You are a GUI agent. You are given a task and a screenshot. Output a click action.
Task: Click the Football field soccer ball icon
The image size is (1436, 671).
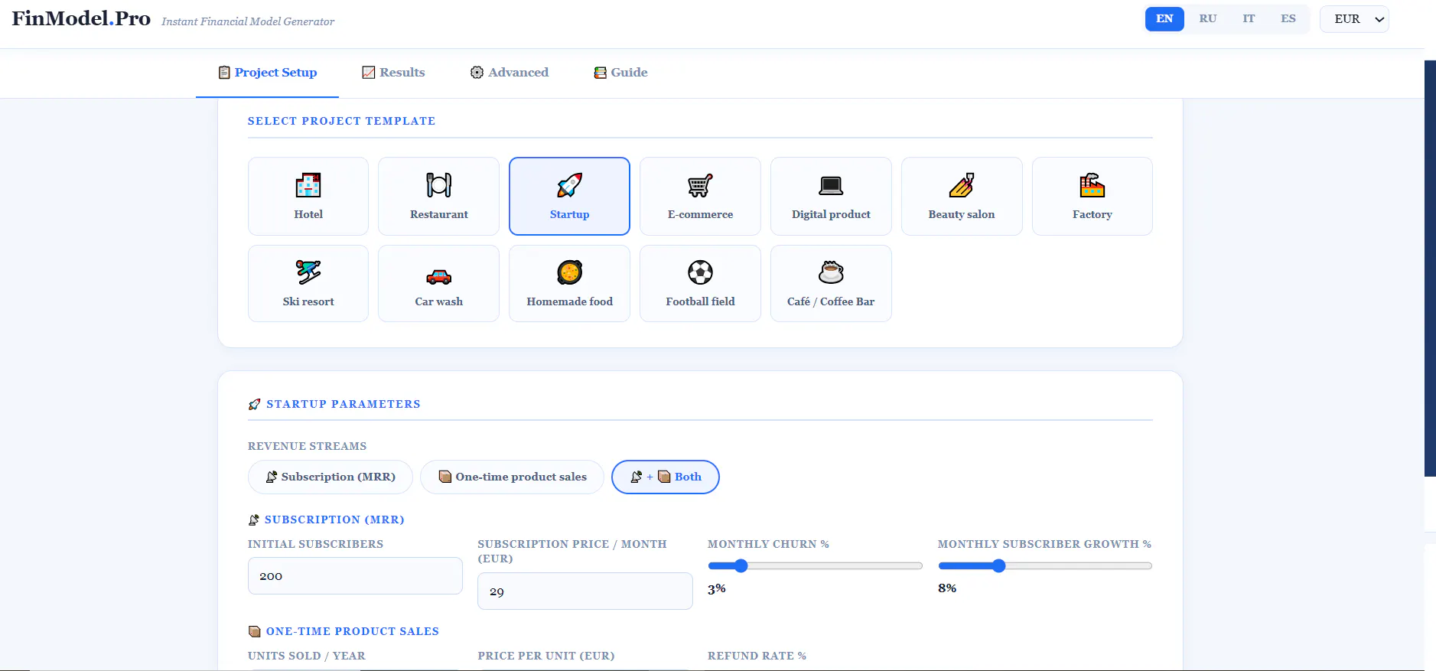coord(700,272)
